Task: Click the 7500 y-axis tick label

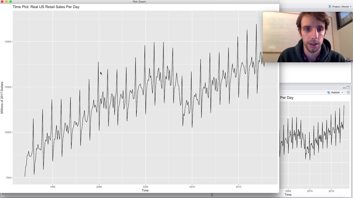Action: tap(9, 178)
